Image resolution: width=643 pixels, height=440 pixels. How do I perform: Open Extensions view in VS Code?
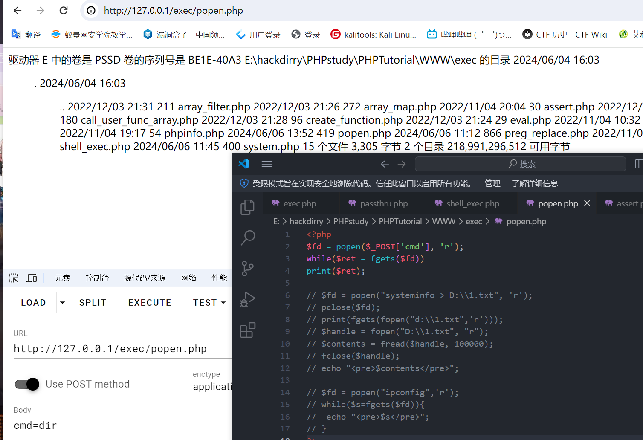coord(248,330)
